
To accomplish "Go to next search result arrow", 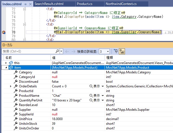I will (x=73, y=51).
